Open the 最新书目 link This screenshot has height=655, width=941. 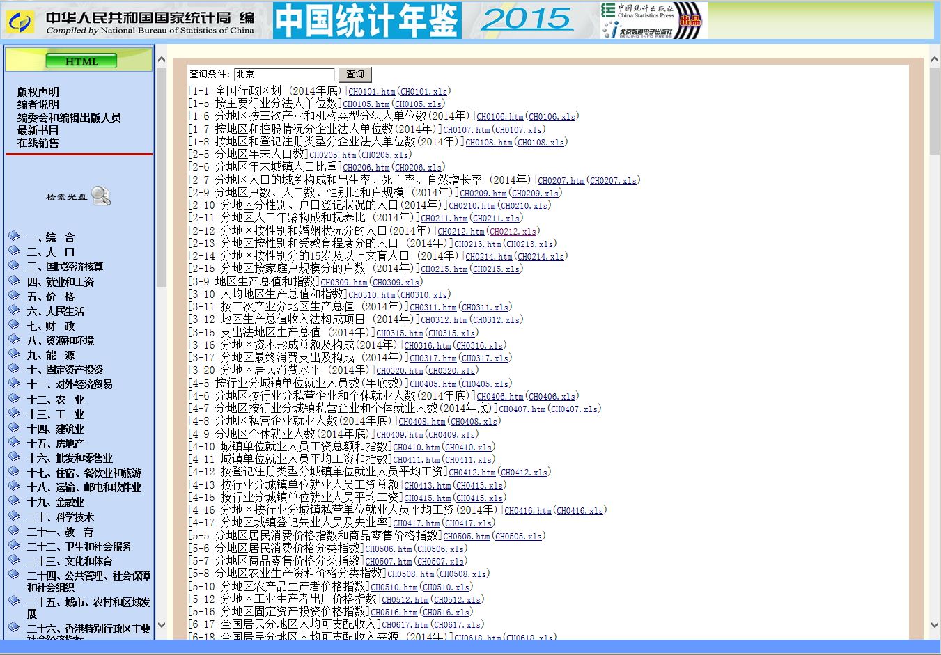38,130
